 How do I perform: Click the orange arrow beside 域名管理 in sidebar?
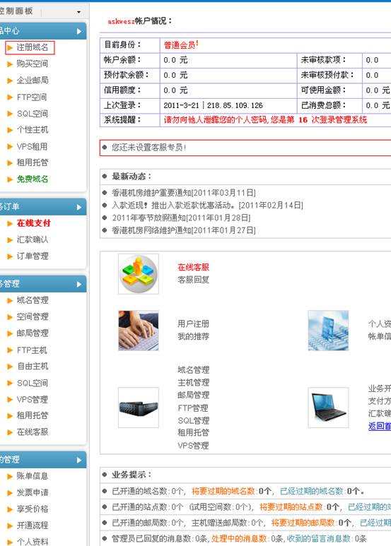(10, 300)
